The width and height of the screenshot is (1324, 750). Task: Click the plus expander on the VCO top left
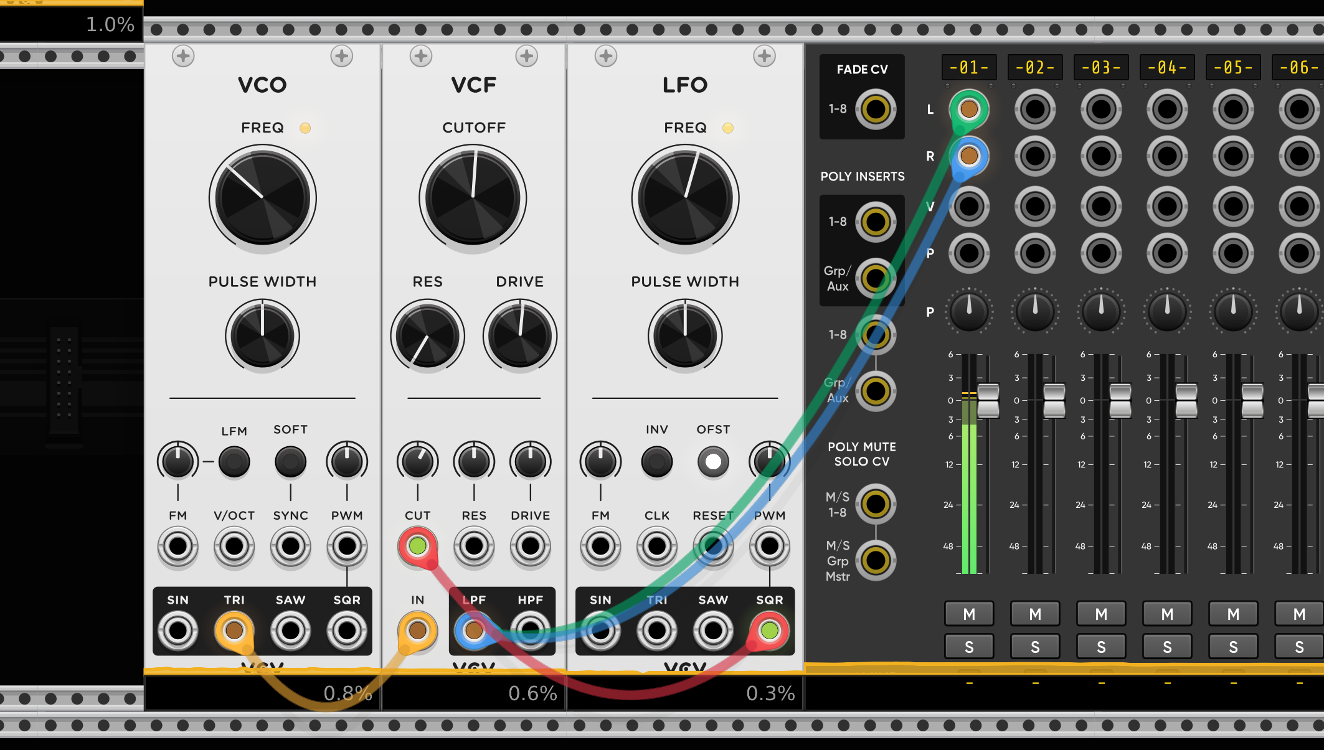coord(182,56)
